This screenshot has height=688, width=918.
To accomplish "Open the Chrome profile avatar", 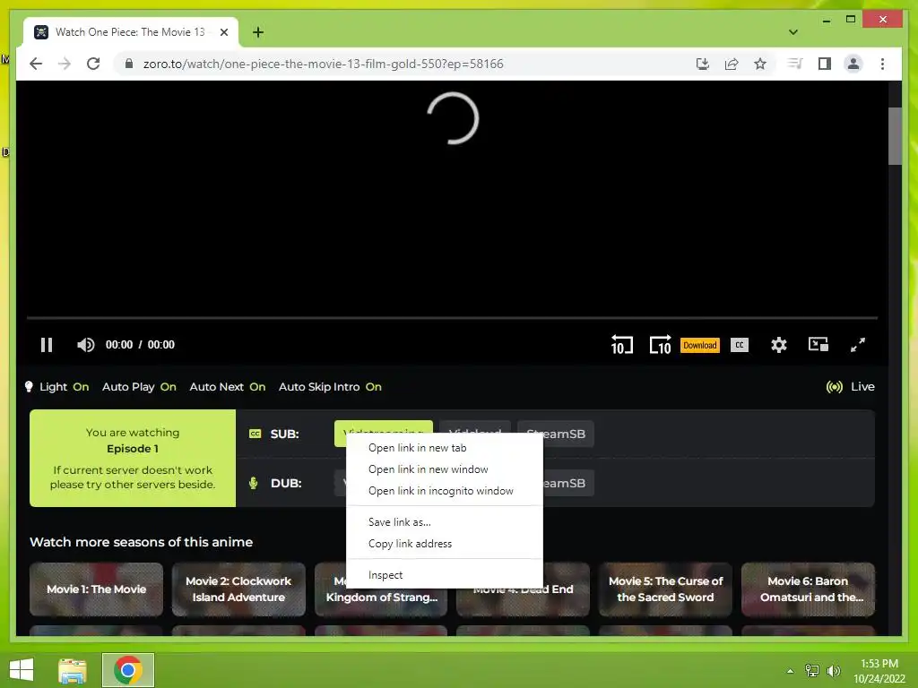I will [853, 64].
